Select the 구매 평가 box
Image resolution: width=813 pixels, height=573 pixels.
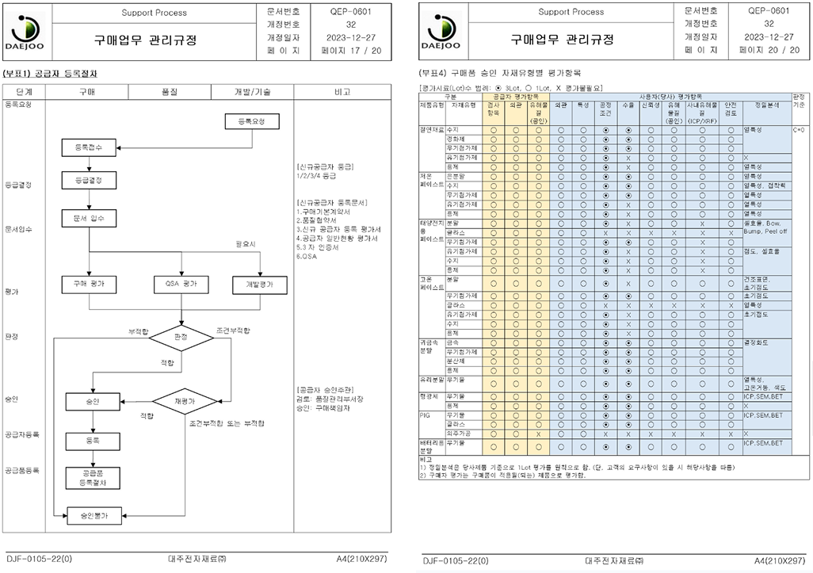[x=88, y=283]
